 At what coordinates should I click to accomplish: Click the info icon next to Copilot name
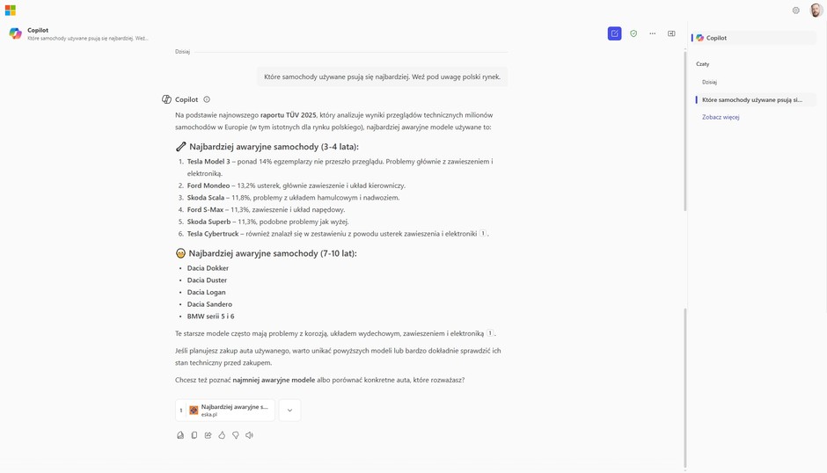pos(207,99)
